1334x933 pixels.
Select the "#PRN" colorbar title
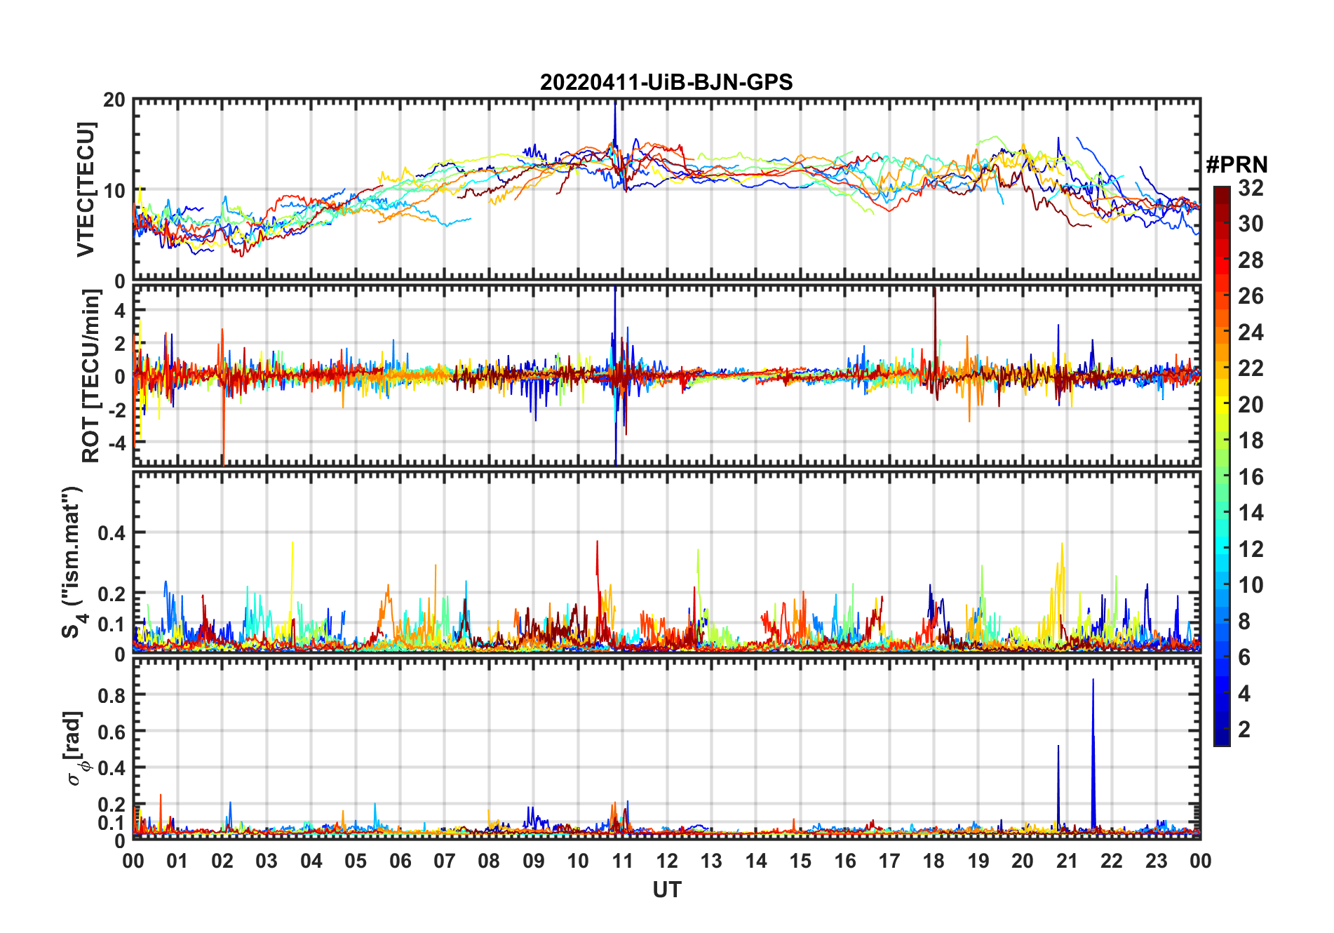click(x=1237, y=165)
